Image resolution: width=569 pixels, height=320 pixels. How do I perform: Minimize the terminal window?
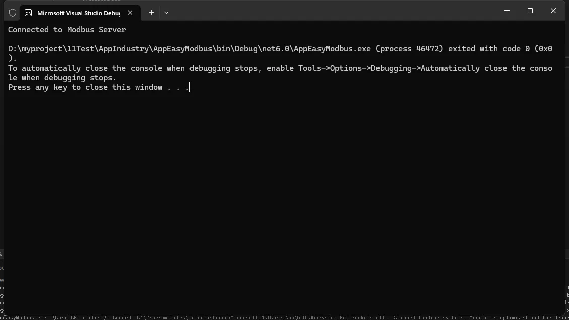pos(507,11)
